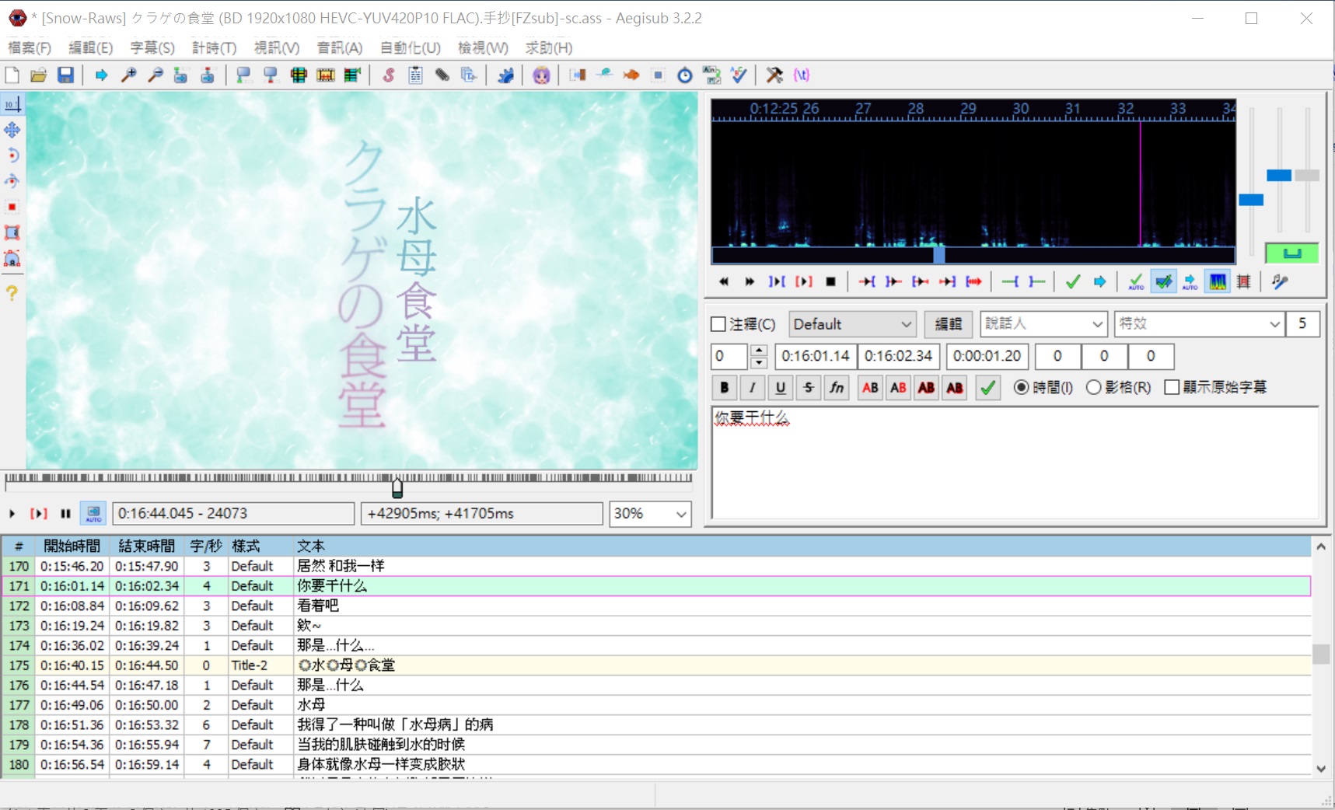Select the rotate XY visual tool
1335x810 pixels.
12,181
